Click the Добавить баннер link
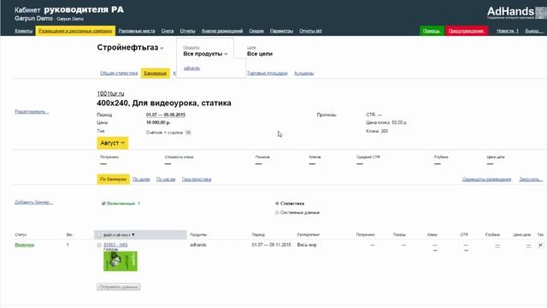The image size is (547, 308). pos(34,202)
